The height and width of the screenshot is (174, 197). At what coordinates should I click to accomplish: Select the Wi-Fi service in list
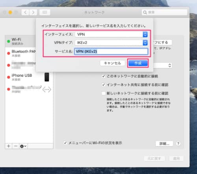20,41
